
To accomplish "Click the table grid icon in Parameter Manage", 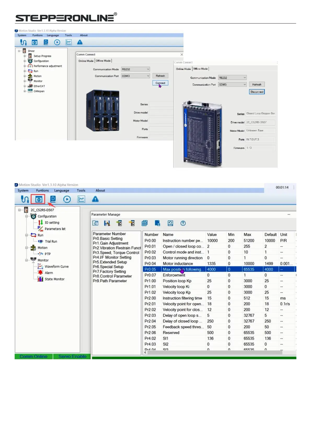I will (145, 223).
